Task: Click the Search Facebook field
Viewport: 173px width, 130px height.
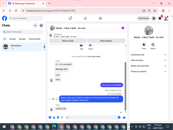Action: 26,18
